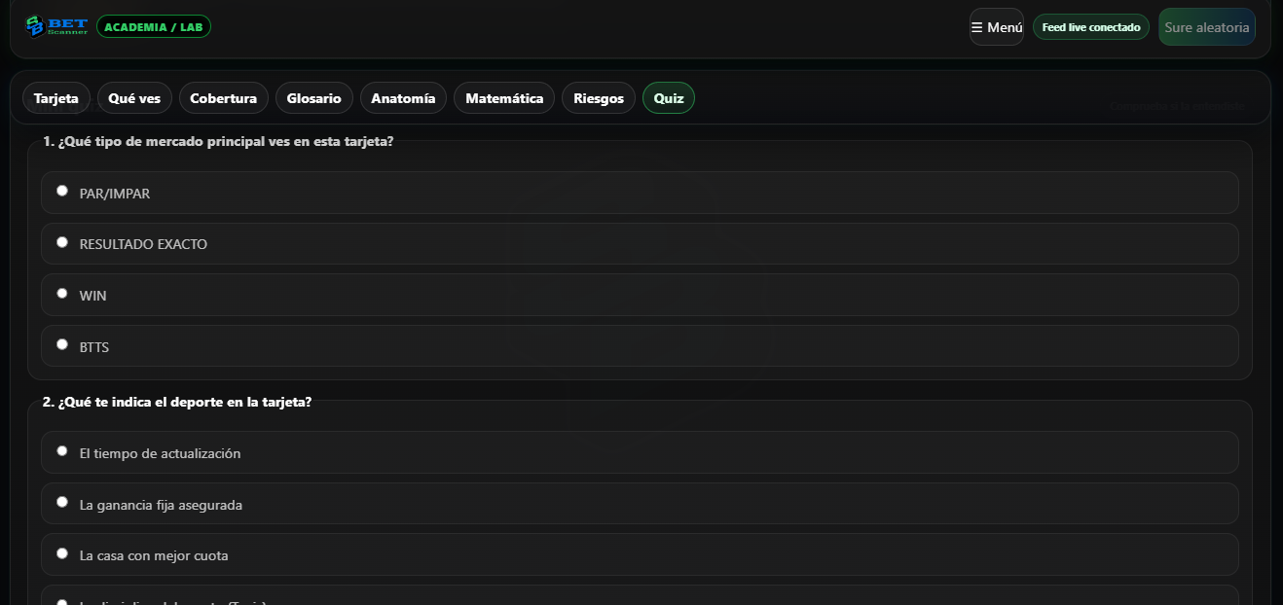Screen dimensions: 1283x605
Task: Click the highlighted Quiz tab
Action: 668,97
